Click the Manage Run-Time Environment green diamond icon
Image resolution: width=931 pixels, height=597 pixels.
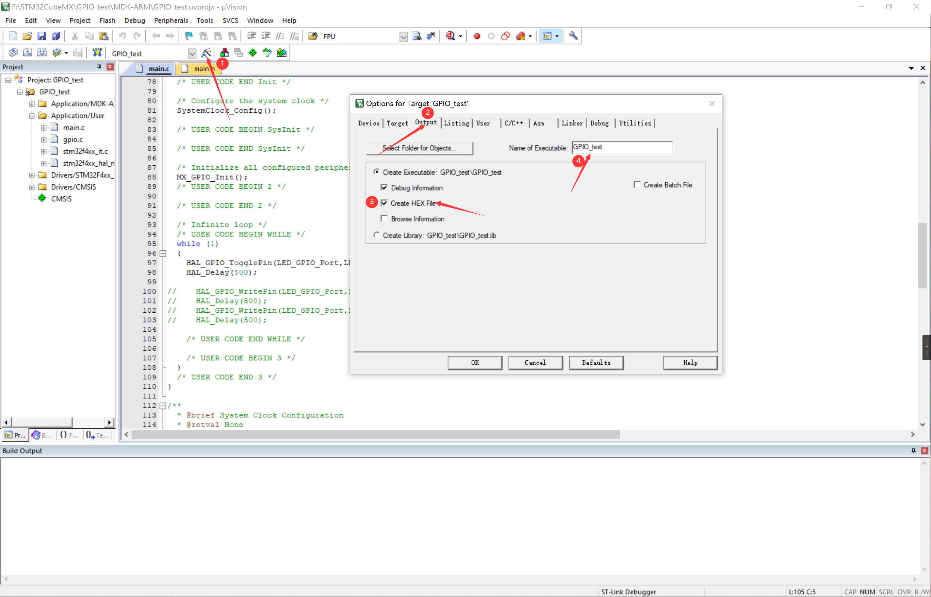[252, 52]
